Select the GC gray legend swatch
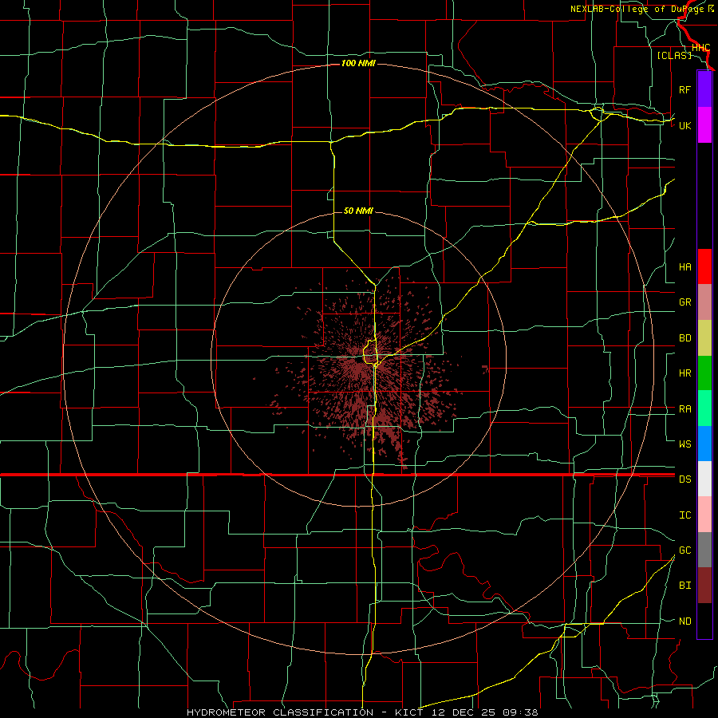The height and width of the screenshot is (718, 718). (704, 550)
